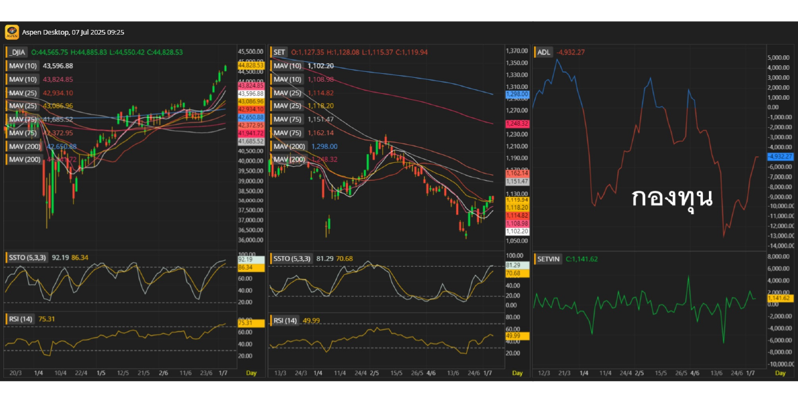Click MAV (25) label valued 42,934.10
This screenshot has width=798, height=399.
point(23,92)
